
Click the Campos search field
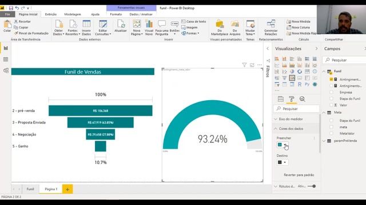pyautogui.click(x=344, y=60)
